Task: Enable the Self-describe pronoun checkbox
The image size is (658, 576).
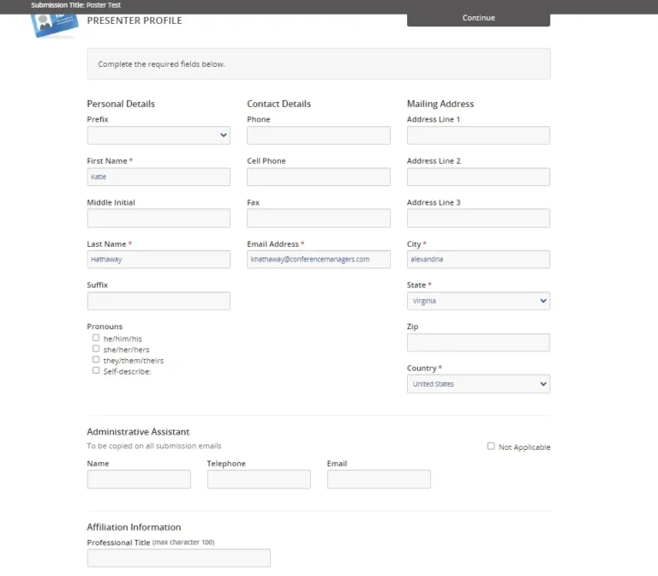Action: (x=96, y=371)
